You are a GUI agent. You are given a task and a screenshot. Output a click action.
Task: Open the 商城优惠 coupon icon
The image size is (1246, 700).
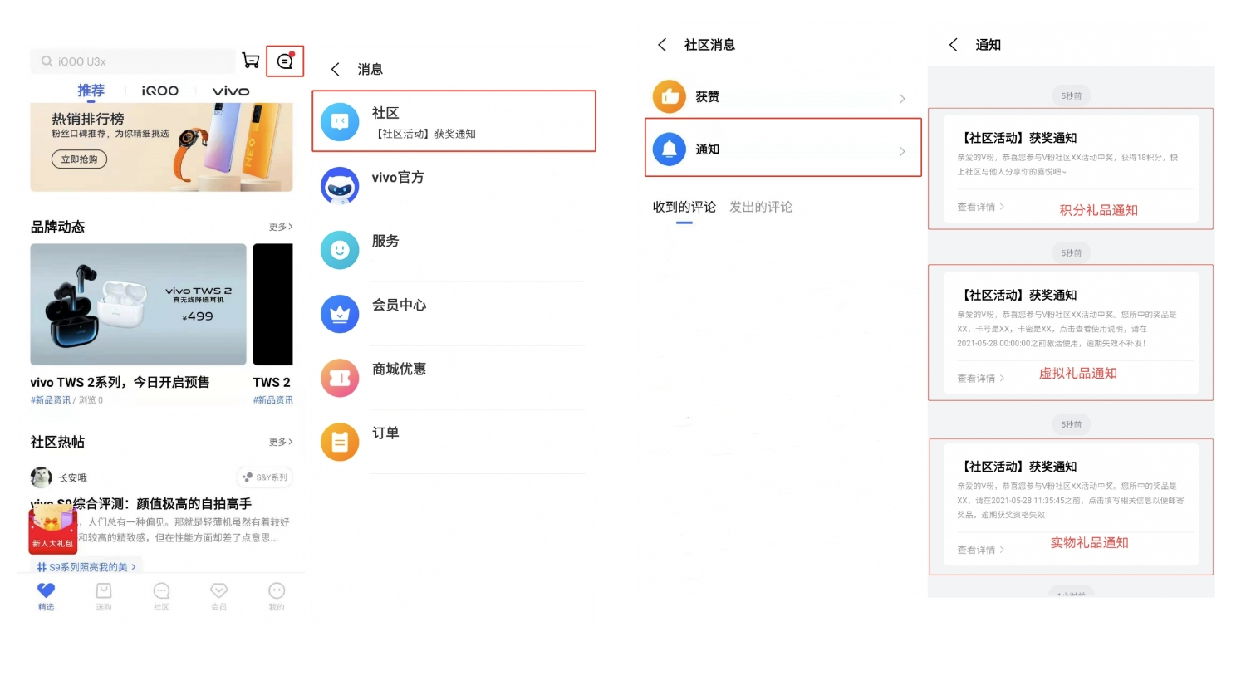(x=340, y=378)
